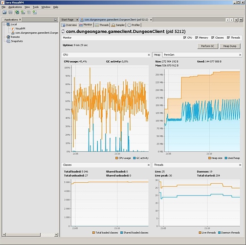The width and height of the screenshot is (246, 245).
Task: Click the Perform GC button
Action: click(207, 46)
